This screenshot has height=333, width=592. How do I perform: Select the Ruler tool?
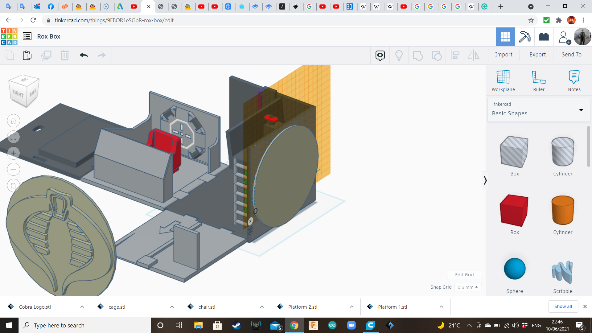(539, 77)
